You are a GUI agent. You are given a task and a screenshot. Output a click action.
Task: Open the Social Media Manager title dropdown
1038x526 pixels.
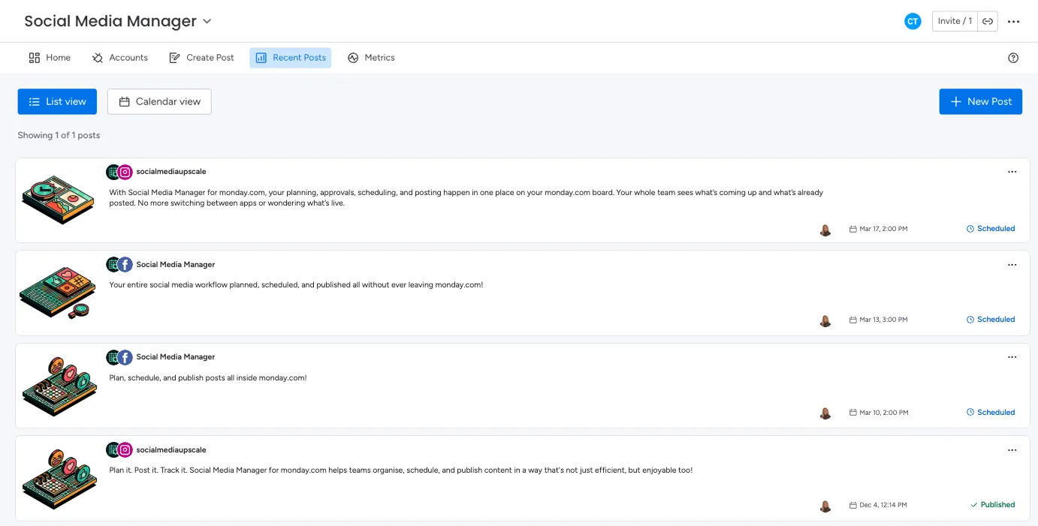207,22
